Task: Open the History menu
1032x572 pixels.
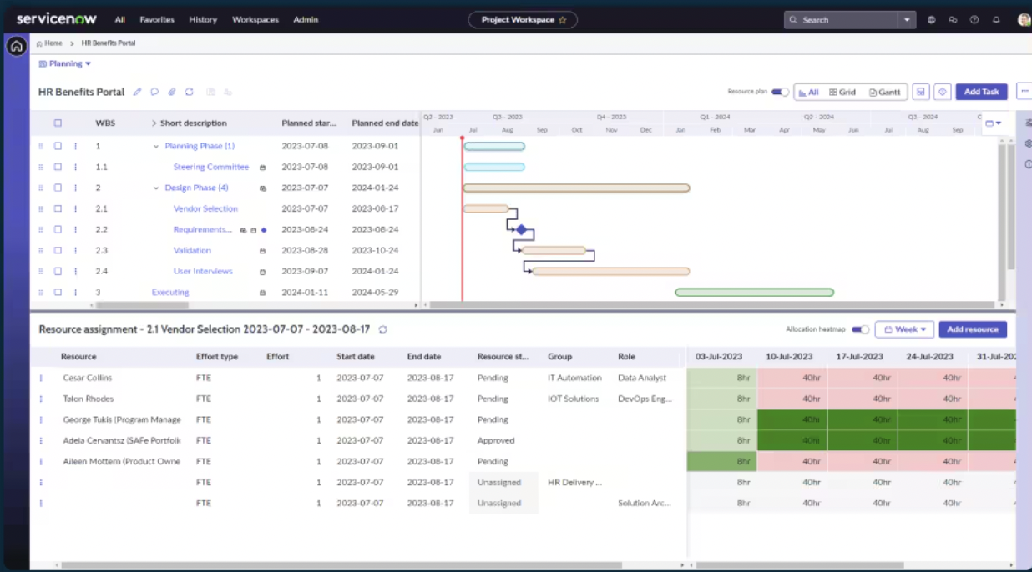Action: tap(203, 20)
